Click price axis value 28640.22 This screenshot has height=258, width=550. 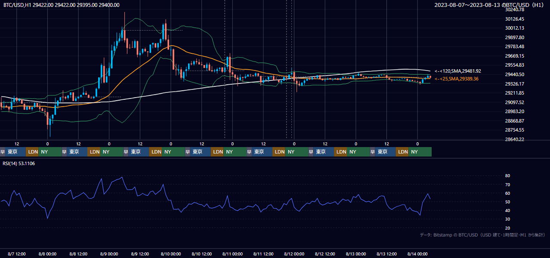[x=514, y=139]
